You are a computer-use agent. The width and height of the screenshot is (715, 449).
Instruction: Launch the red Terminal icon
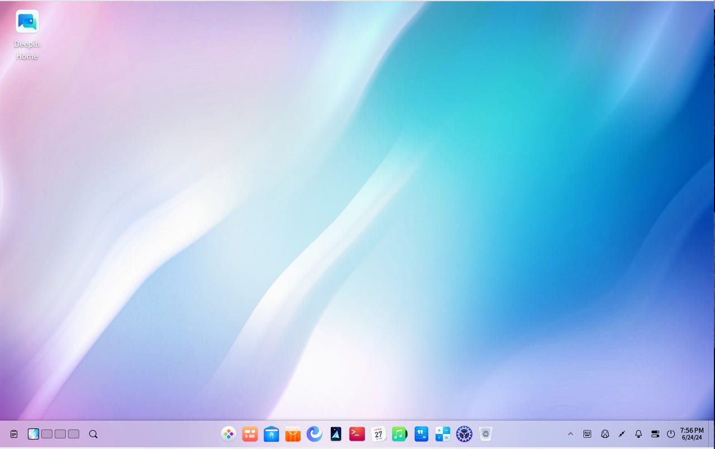tap(357, 434)
